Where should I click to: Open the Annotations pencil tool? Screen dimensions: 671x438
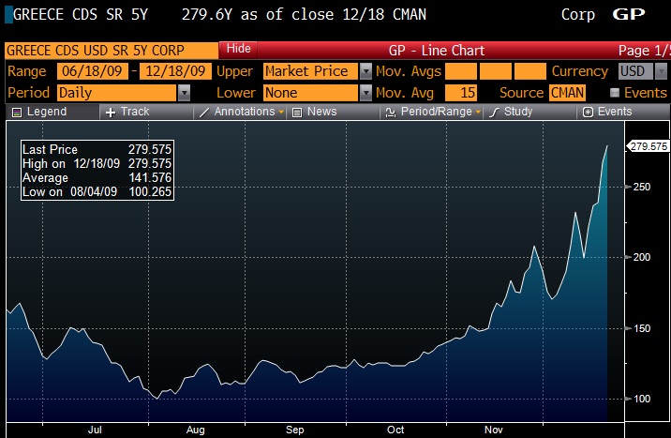pos(241,112)
